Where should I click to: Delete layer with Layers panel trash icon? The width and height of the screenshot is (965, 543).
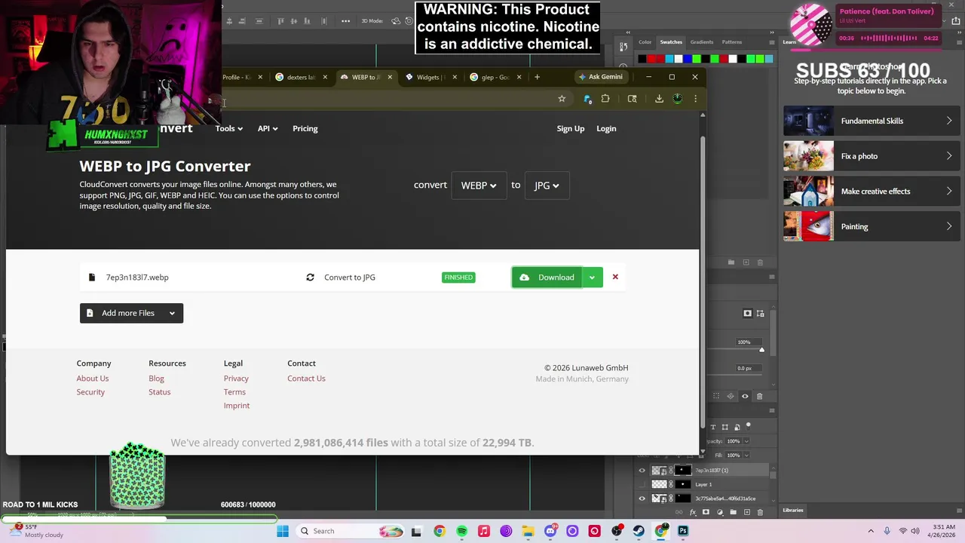(760, 512)
